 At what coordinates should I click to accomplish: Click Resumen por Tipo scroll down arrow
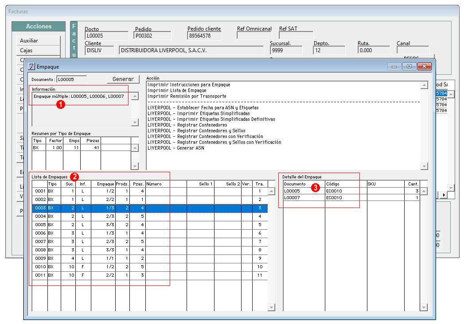[135, 166]
